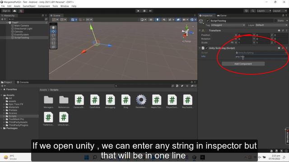
Task: Select the Rotate tool in Scene overlay
Action: pos(53,35)
